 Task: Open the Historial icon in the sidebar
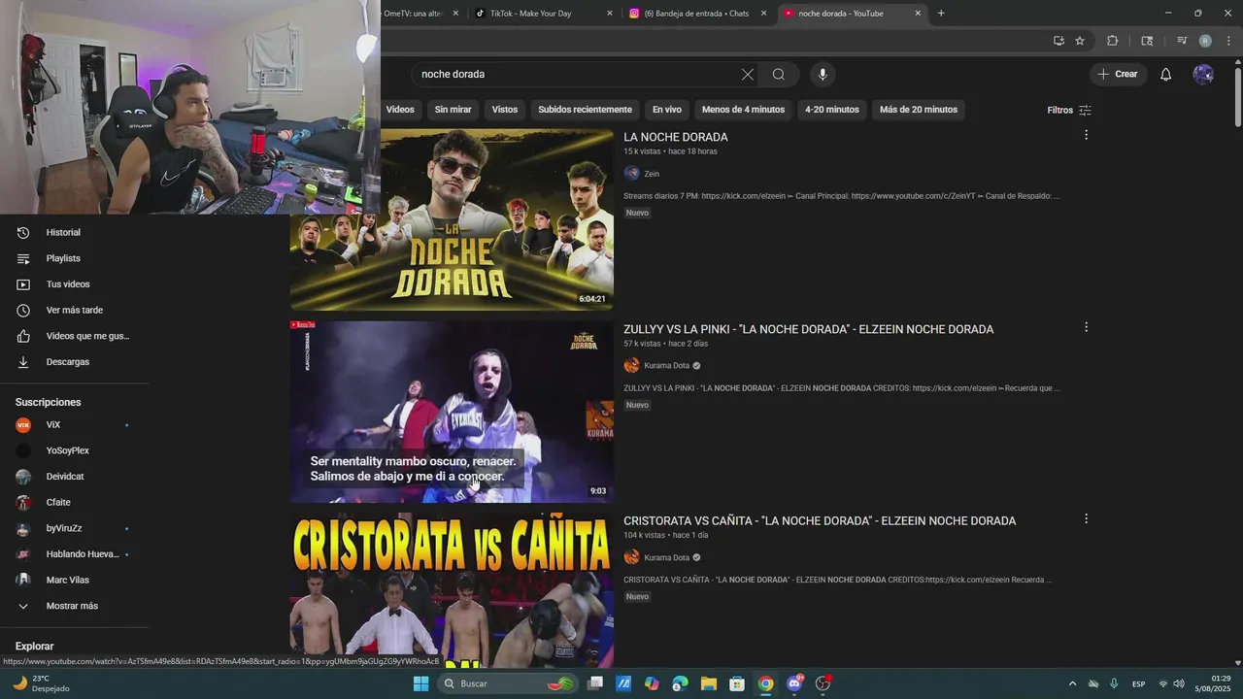(23, 233)
